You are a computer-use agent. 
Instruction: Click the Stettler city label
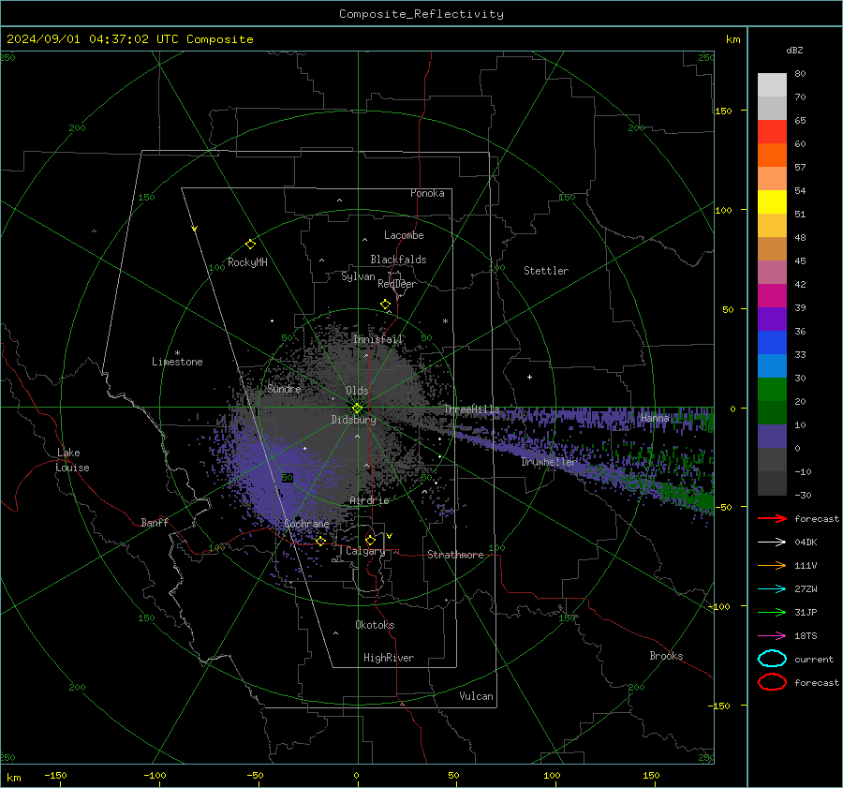[546, 271]
